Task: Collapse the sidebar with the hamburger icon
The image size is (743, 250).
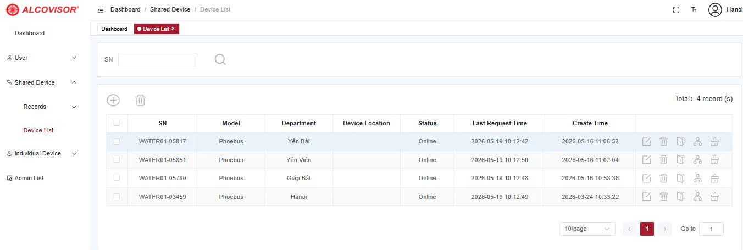Action: (100, 10)
